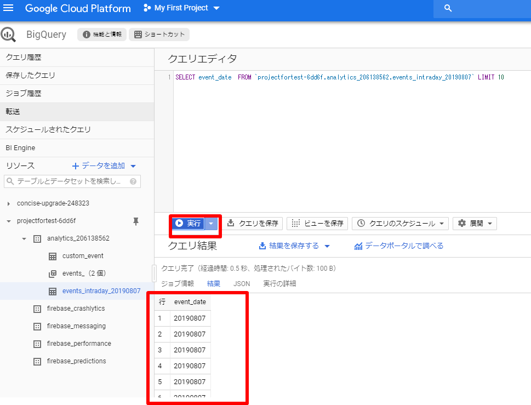The image size is (531, 405).
Task: Click データポータルで調べる link
Action: 399,246
